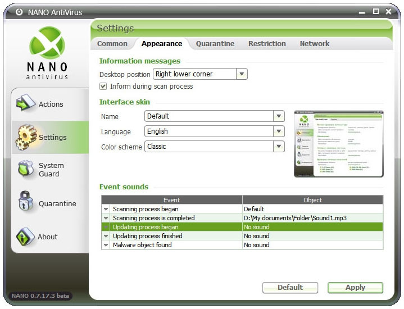Select Updating process began row text
404x309 pixels.
pyautogui.click(x=146, y=227)
